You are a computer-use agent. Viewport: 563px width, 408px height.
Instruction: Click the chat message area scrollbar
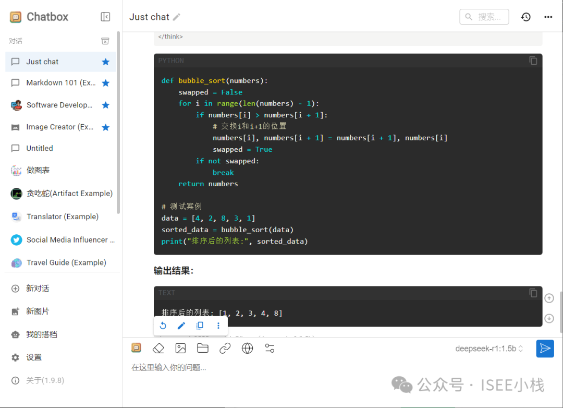click(x=561, y=312)
